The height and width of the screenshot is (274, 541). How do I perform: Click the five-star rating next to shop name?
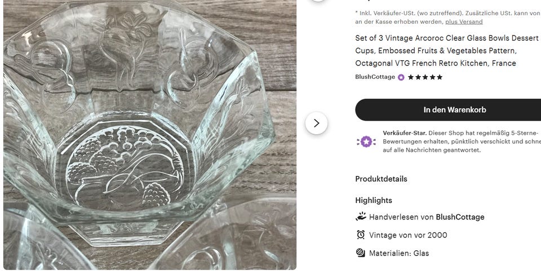tap(425, 77)
